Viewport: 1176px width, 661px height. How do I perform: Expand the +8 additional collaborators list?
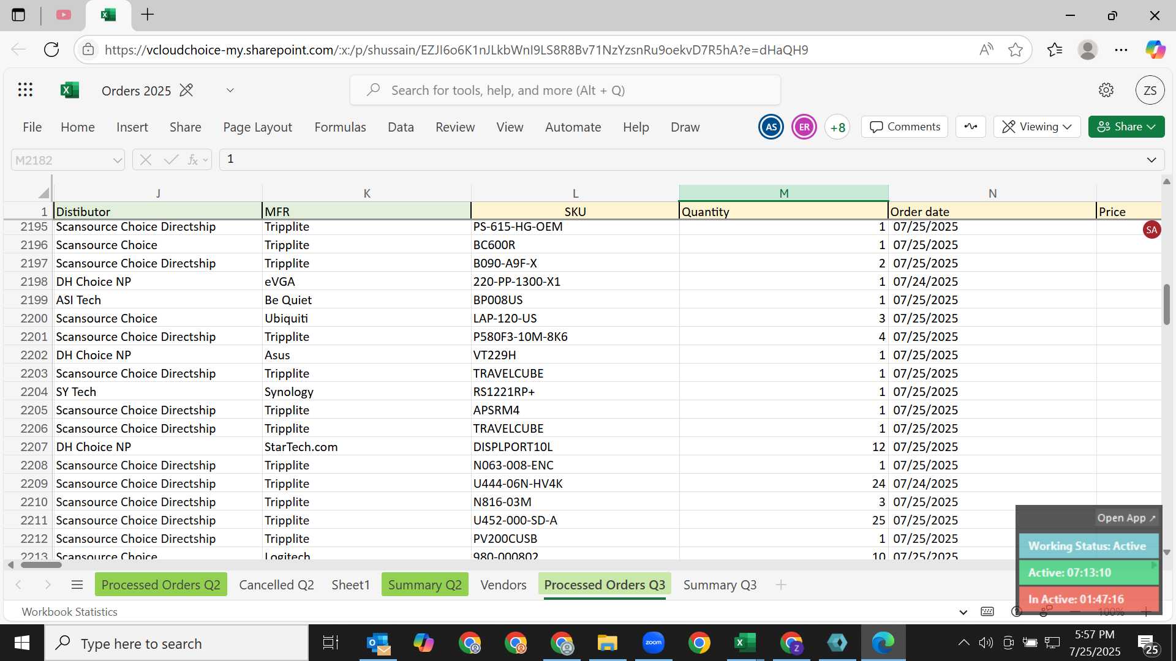pyautogui.click(x=837, y=127)
